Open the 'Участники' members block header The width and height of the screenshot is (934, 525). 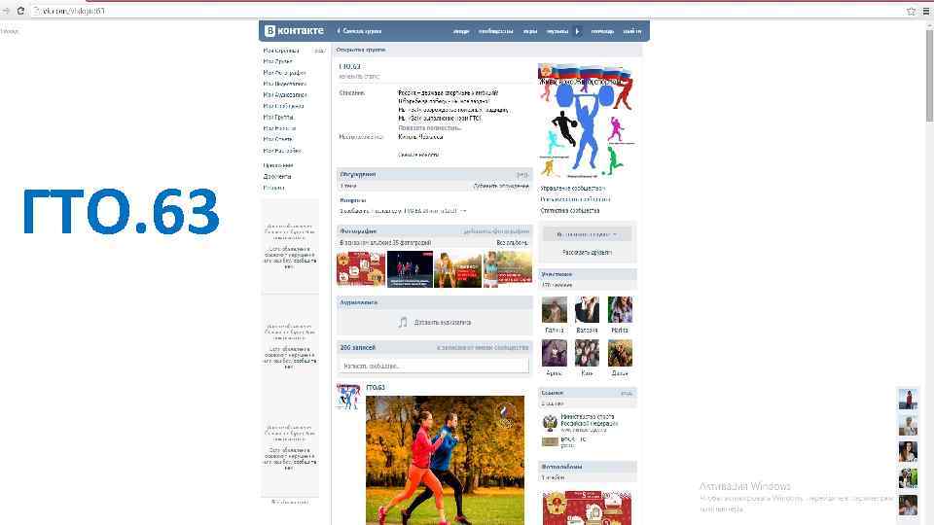pyautogui.click(x=587, y=274)
